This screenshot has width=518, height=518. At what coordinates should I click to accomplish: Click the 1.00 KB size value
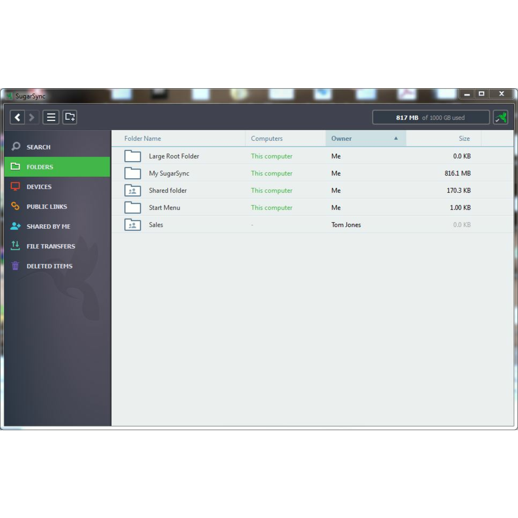click(x=461, y=208)
